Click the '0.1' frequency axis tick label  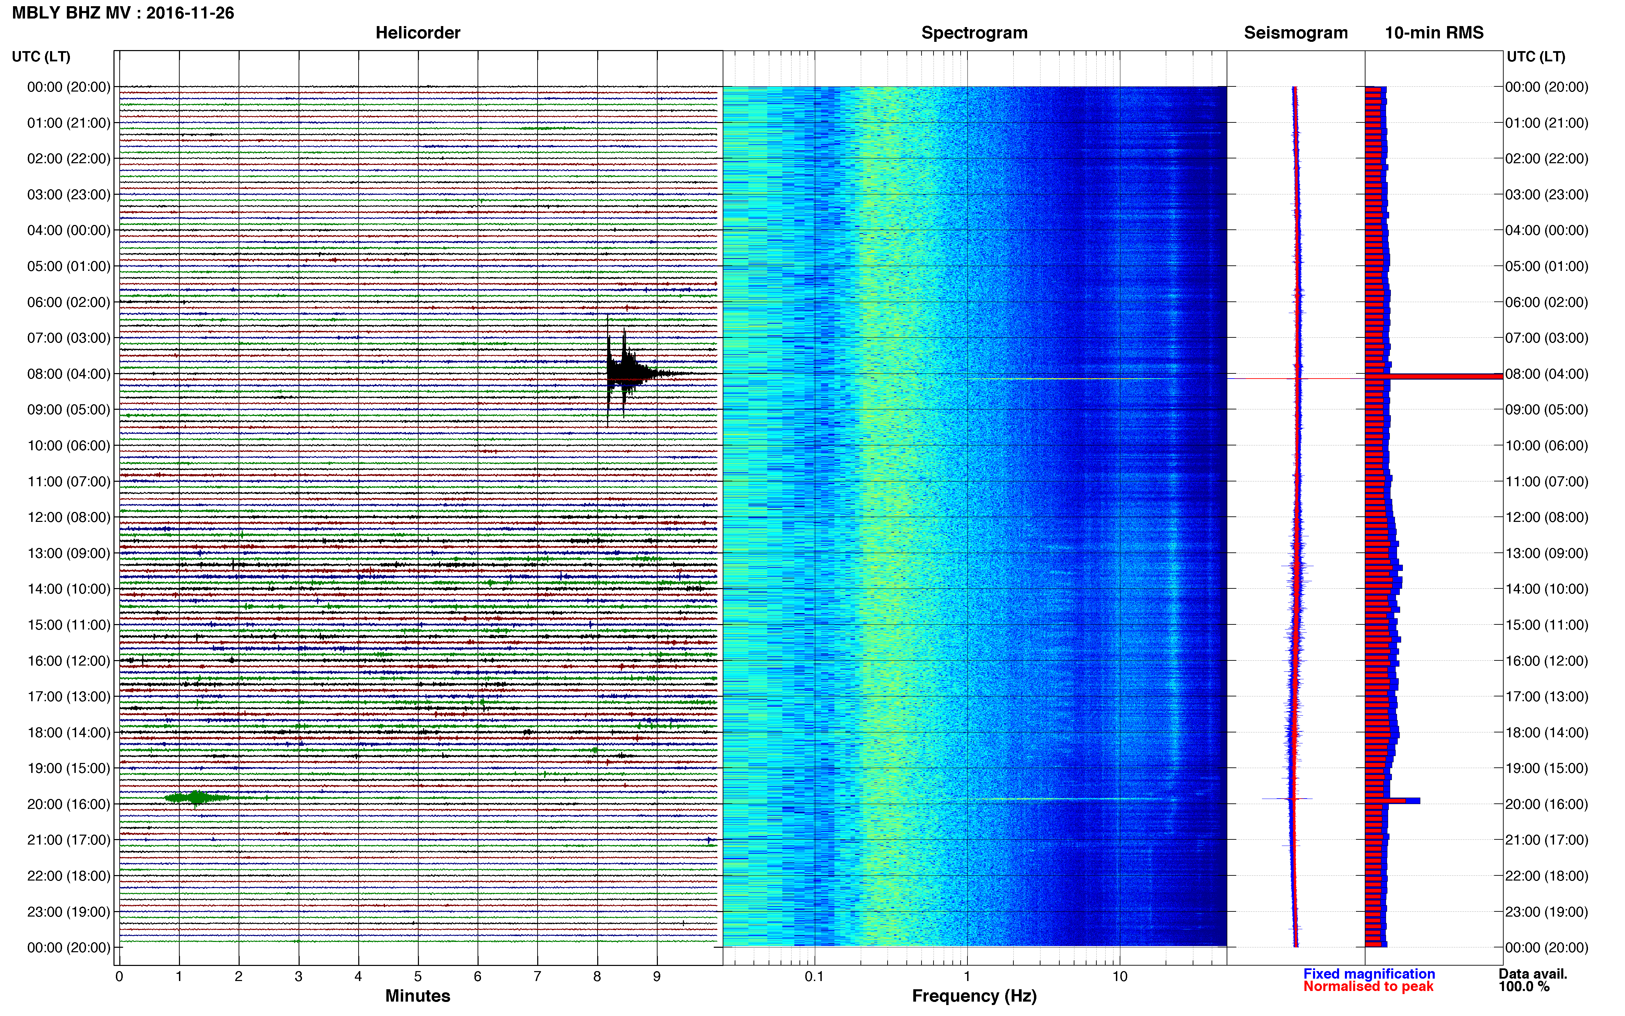click(814, 976)
